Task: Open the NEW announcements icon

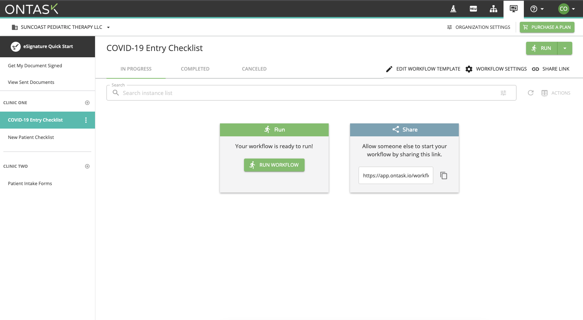Action: (x=473, y=9)
